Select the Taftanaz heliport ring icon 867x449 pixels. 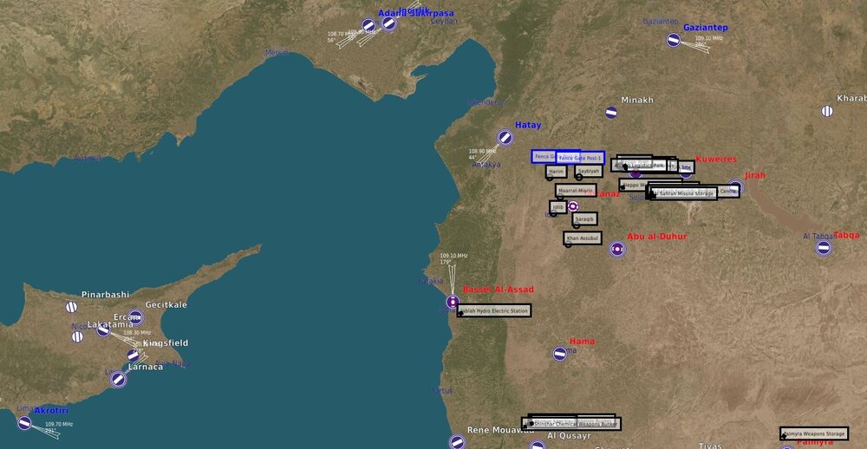[573, 206]
